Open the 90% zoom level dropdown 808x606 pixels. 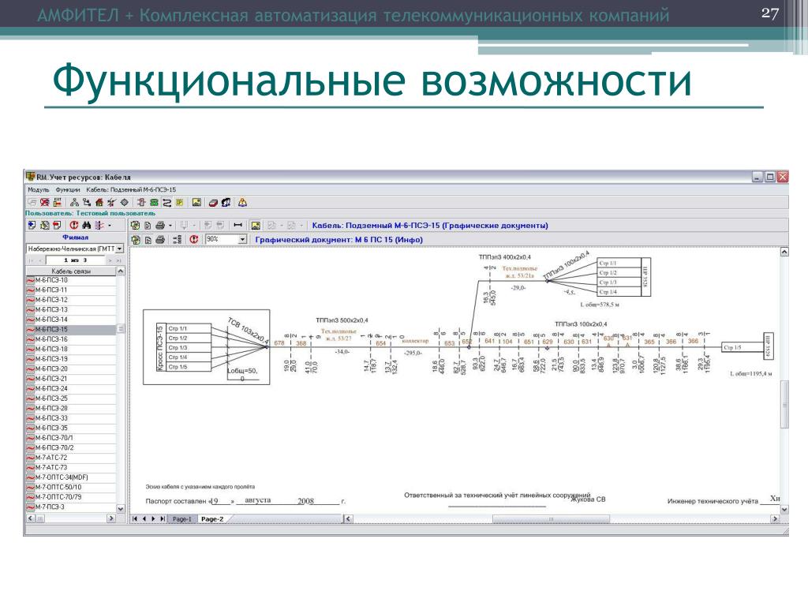242,239
